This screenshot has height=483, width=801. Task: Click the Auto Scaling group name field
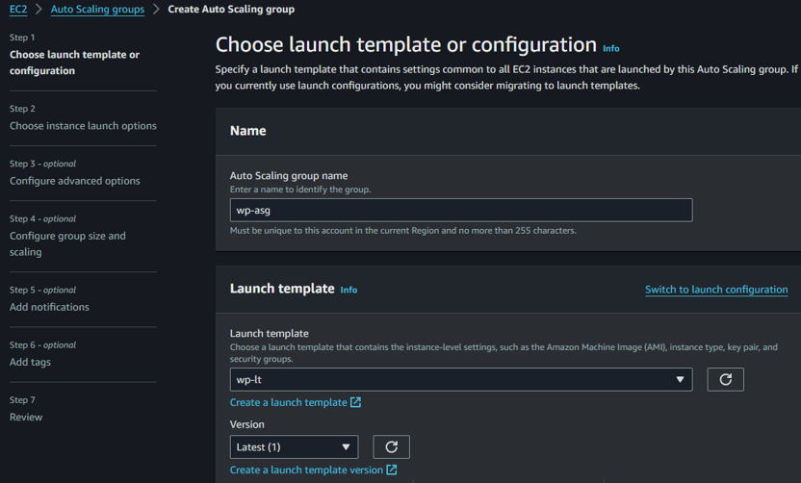coord(460,210)
